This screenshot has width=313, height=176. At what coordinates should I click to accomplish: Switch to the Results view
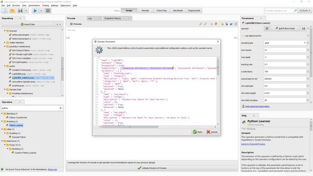pos(145,11)
